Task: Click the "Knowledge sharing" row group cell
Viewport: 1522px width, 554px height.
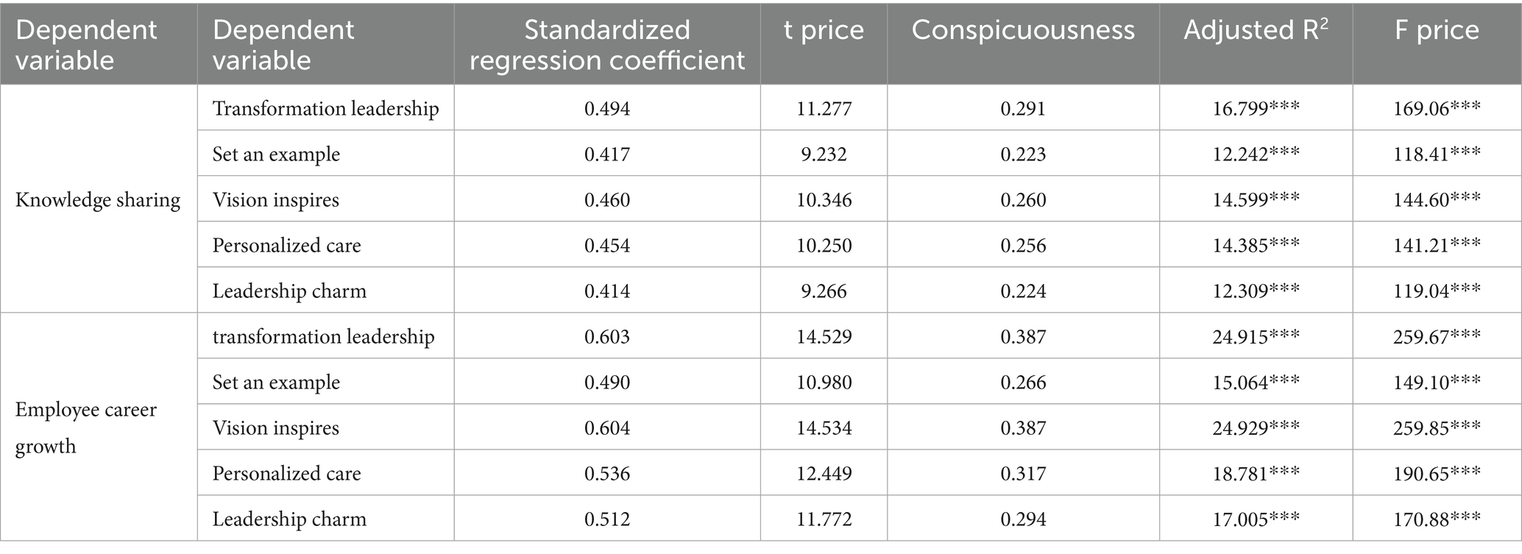Action: (x=98, y=200)
